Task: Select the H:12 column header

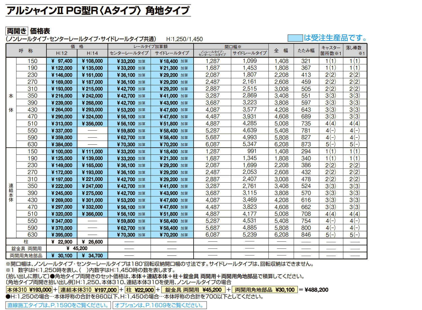Action: click(x=62, y=53)
